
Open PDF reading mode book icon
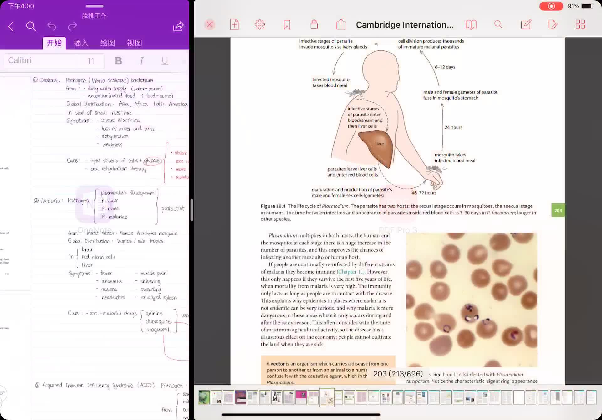click(x=471, y=24)
